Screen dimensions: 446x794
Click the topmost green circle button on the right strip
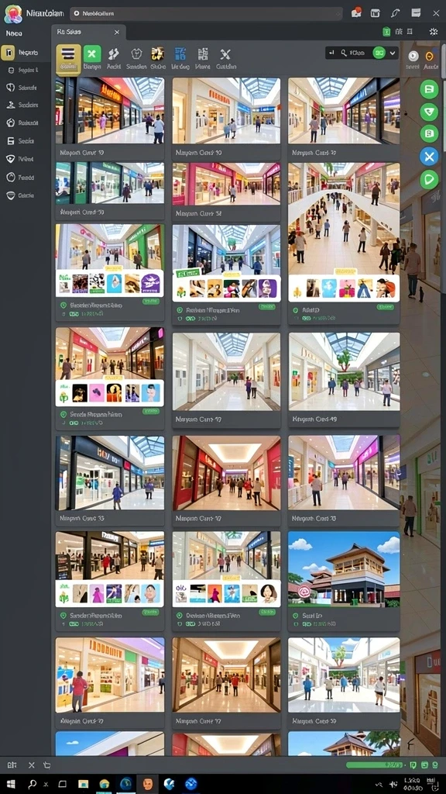429,89
